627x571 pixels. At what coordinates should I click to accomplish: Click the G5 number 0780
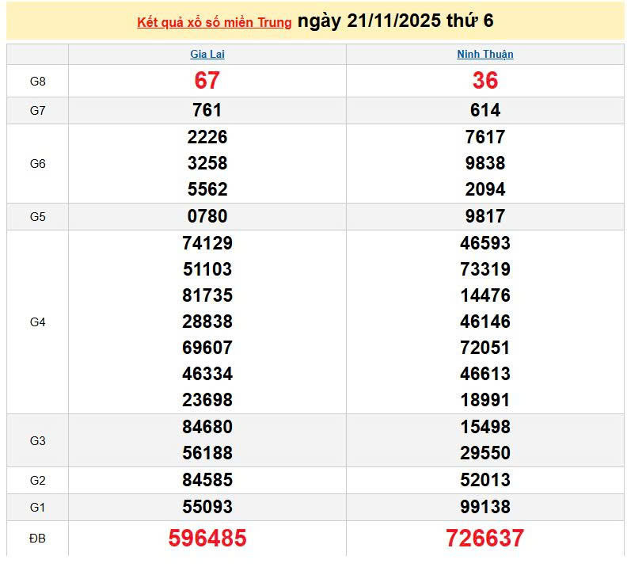click(x=207, y=216)
